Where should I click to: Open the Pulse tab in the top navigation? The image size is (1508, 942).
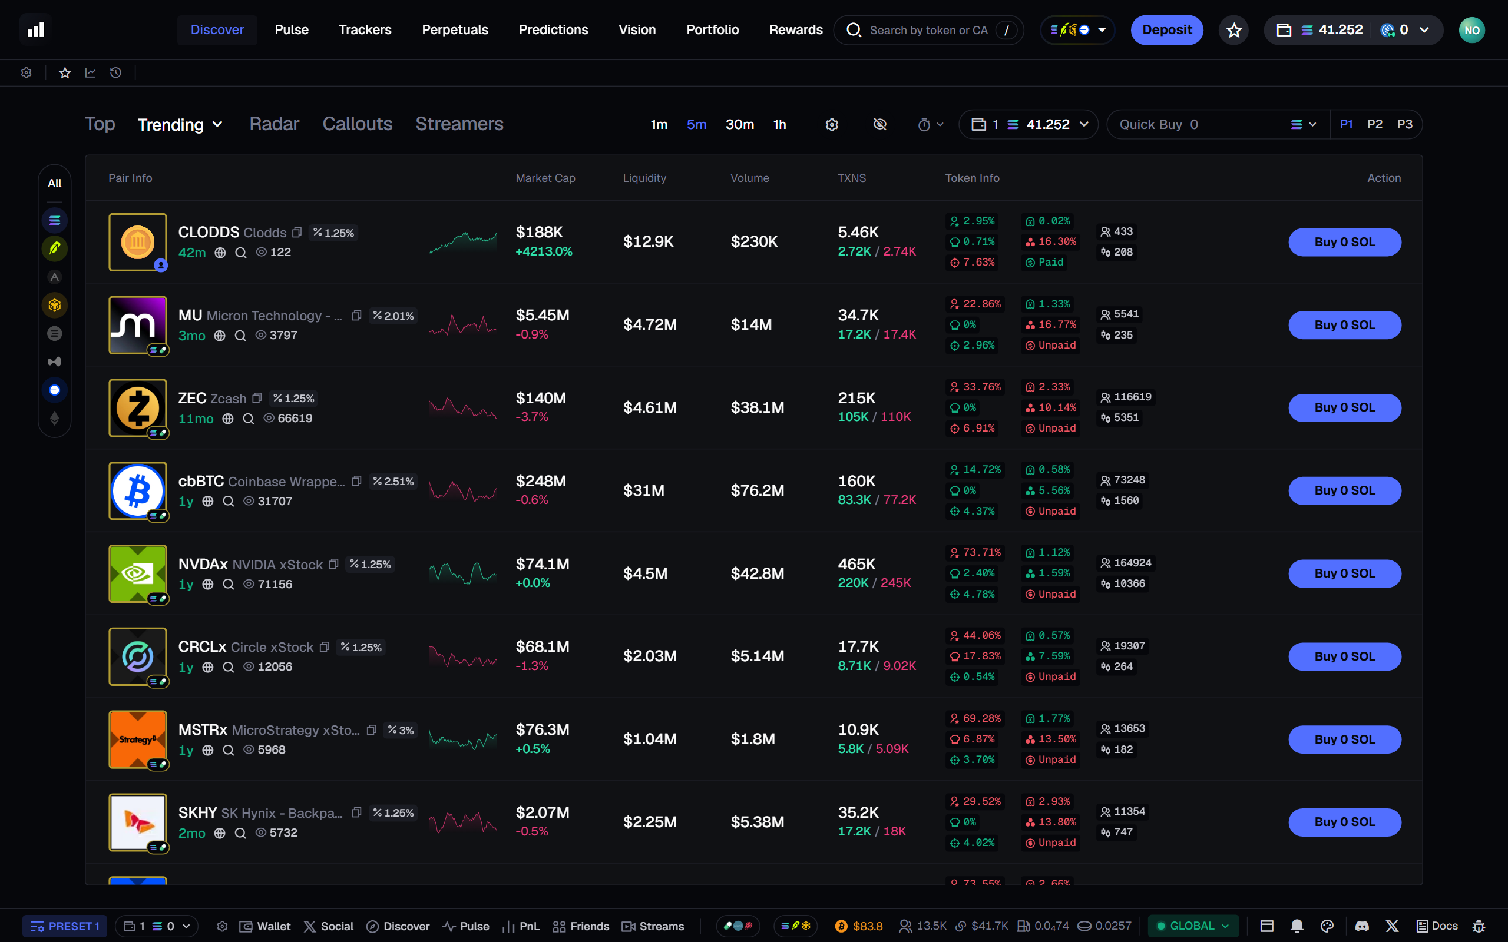[x=292, y=30]
